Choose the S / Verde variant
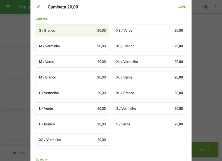 [x=150, y=124]
